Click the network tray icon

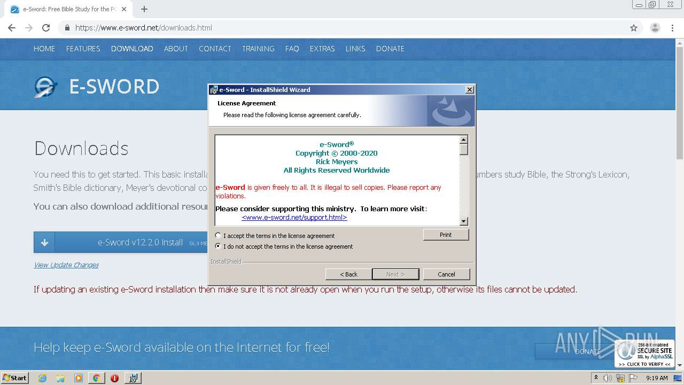point(620,378)
